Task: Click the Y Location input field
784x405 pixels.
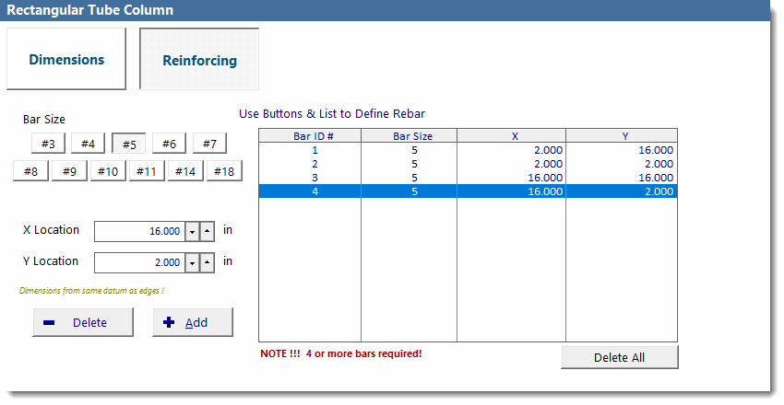Action: pyautogui.click(x=139, y=262)
